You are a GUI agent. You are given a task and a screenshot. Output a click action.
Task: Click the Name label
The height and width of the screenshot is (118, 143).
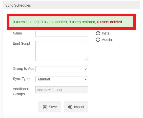click(17, 33)
